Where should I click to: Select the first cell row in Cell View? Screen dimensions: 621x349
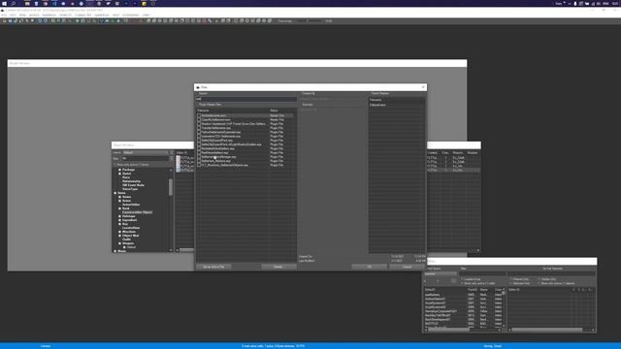tap(463, 295)
